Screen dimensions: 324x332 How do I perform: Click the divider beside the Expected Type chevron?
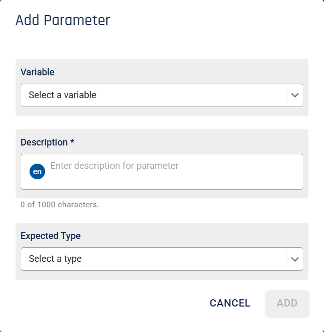[x=287, y=259]
